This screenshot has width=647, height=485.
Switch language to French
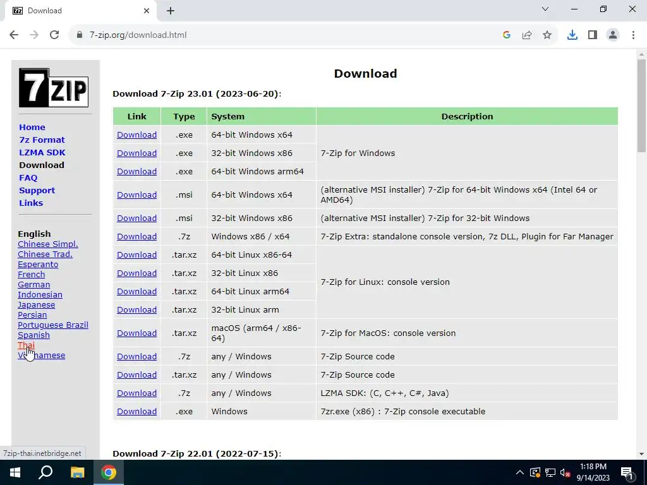(32, 274)
